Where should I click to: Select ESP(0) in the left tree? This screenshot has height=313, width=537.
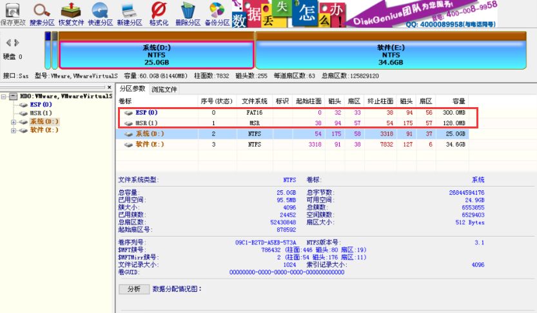[41, 104]
